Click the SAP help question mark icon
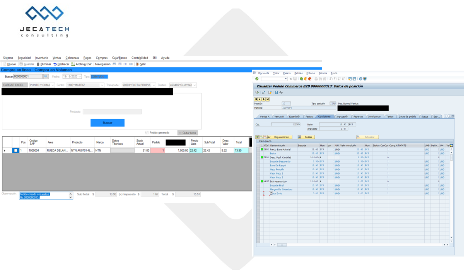 [360, 79]
